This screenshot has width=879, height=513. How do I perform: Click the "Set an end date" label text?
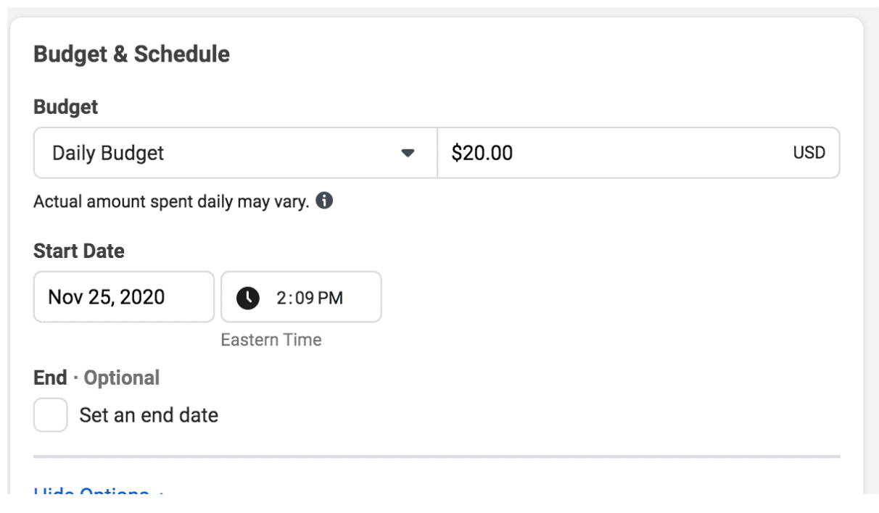(149, 415)
